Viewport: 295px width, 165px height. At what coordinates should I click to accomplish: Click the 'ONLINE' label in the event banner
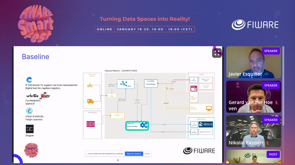coord(104,29)
